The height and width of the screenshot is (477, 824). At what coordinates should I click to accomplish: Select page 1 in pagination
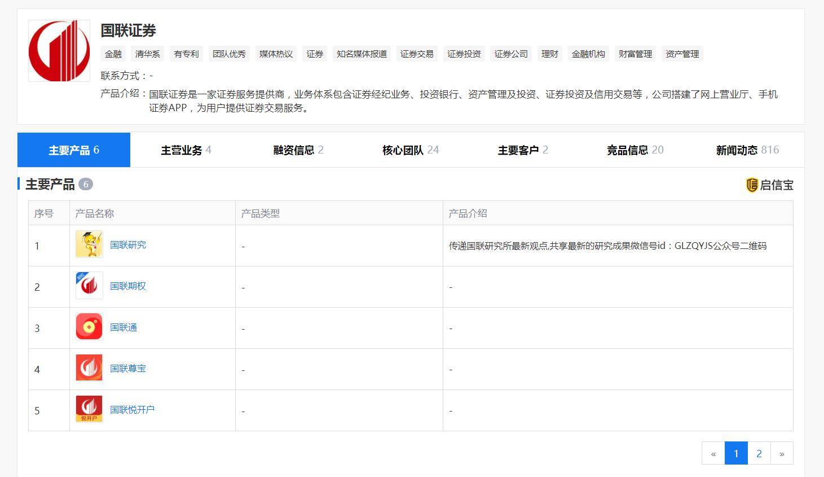coord(736,453)
